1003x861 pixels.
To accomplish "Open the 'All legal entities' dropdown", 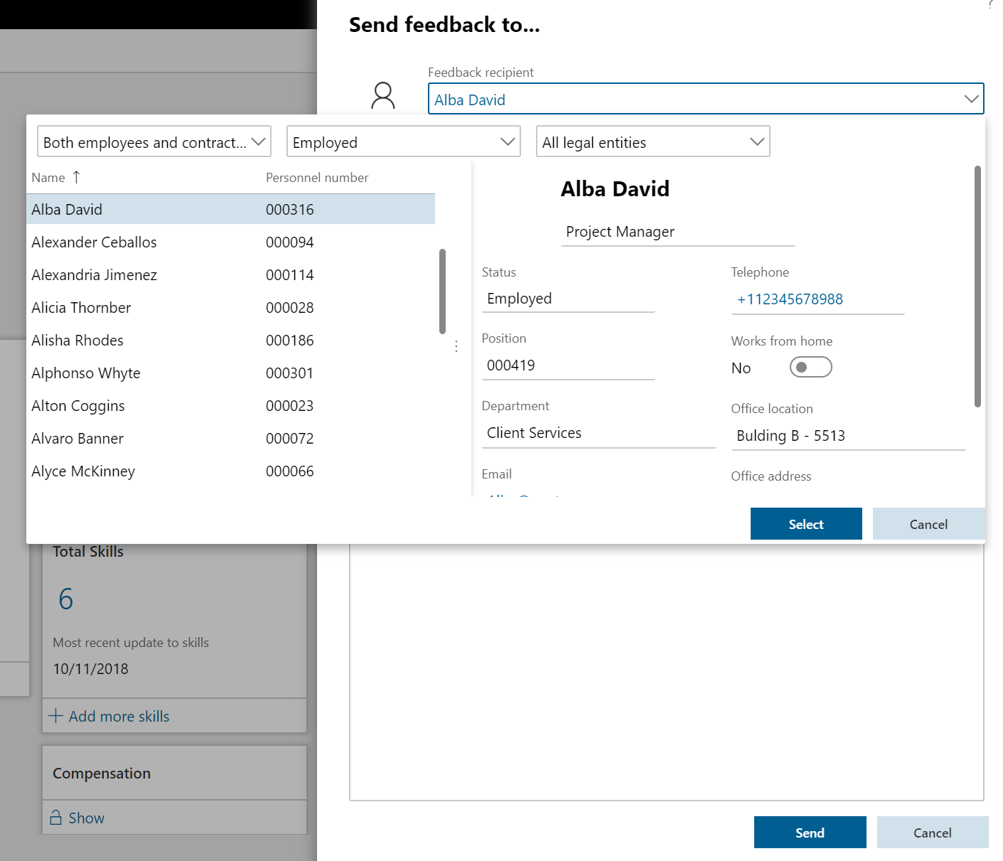I will tap(756, 141).
